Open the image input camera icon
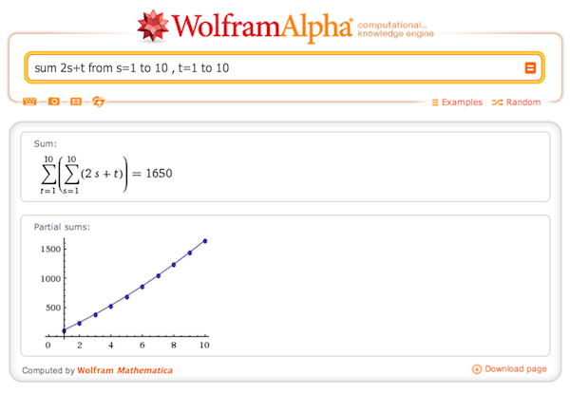 pyautogui.click(x=54, y=102)
